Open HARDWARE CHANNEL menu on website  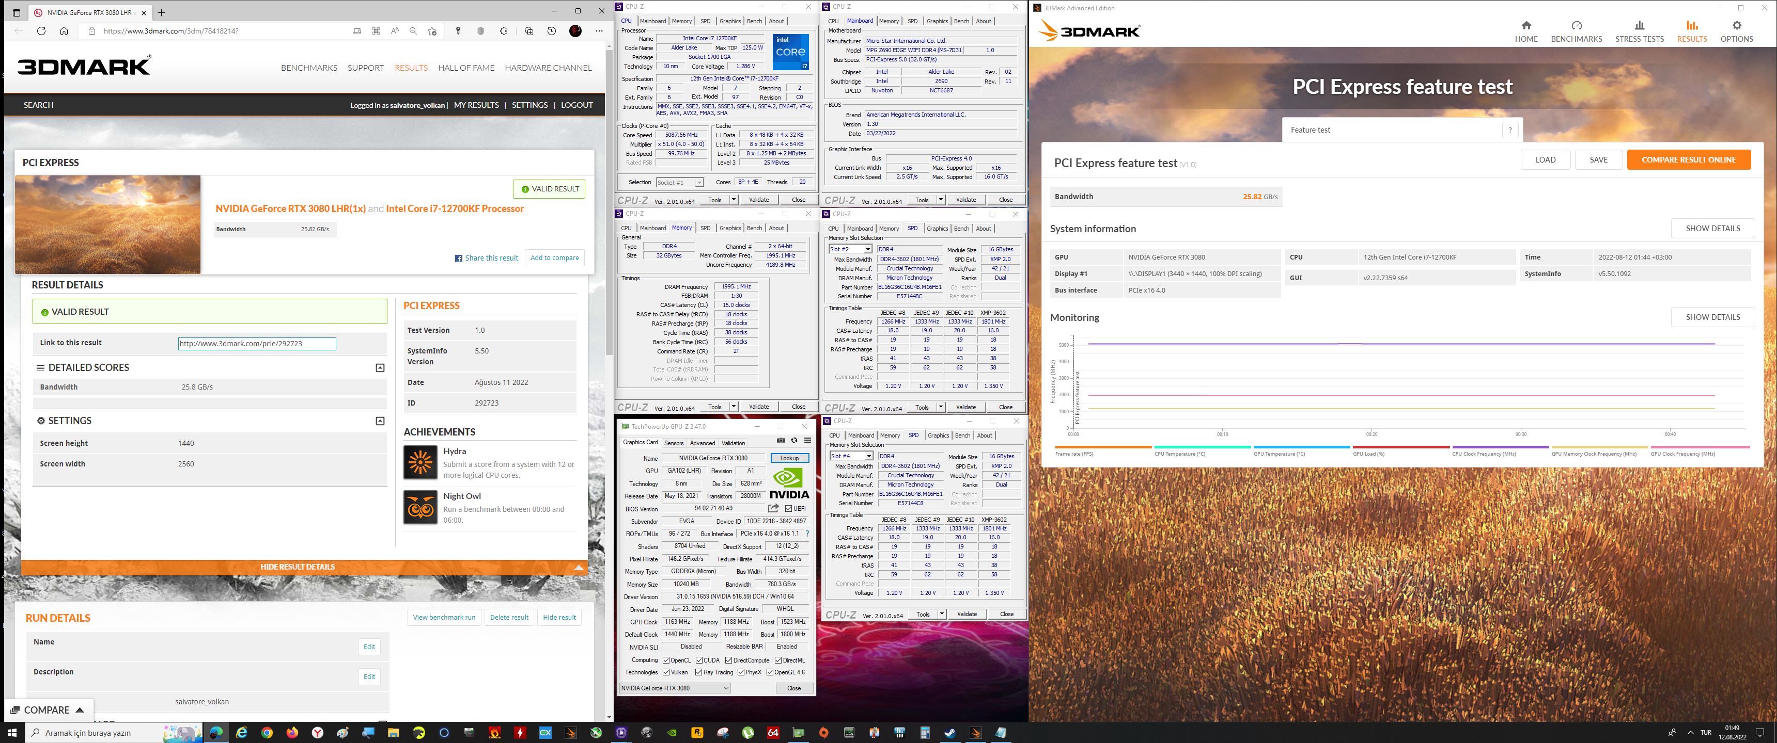pos(549,68)
